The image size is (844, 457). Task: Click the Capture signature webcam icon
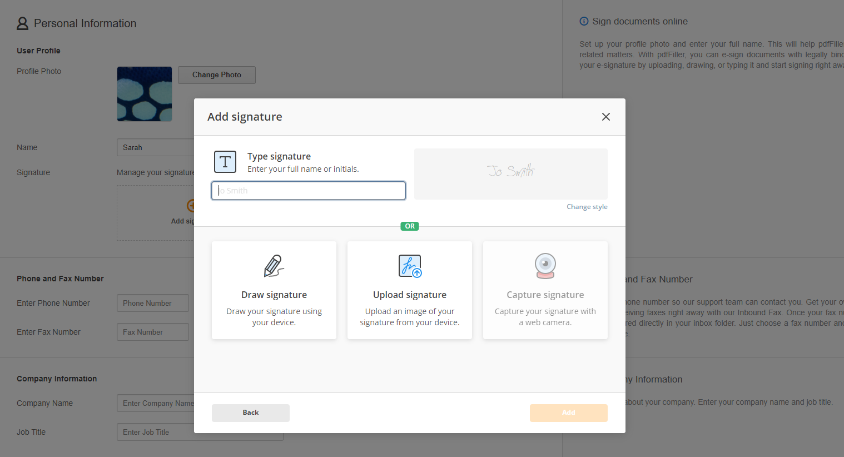coord(545,266)
